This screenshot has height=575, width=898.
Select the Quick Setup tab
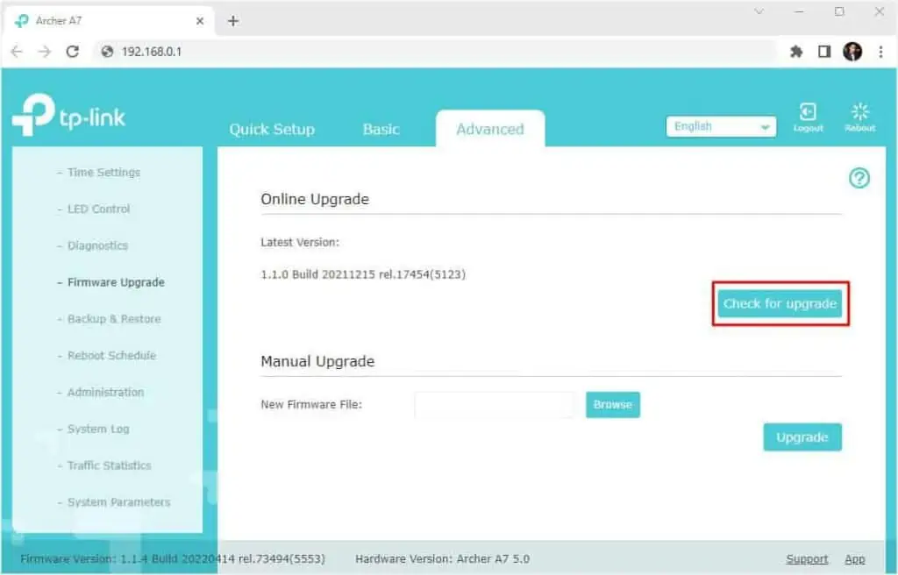(272, 129)
